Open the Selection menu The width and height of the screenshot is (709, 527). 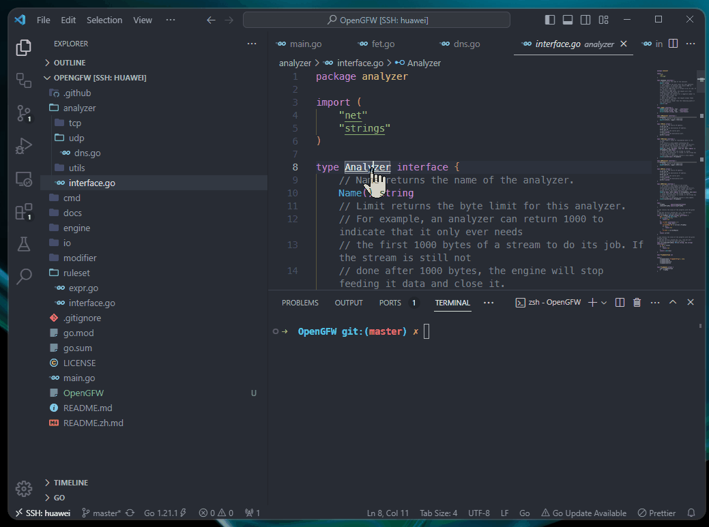click(x=104, y=20)
